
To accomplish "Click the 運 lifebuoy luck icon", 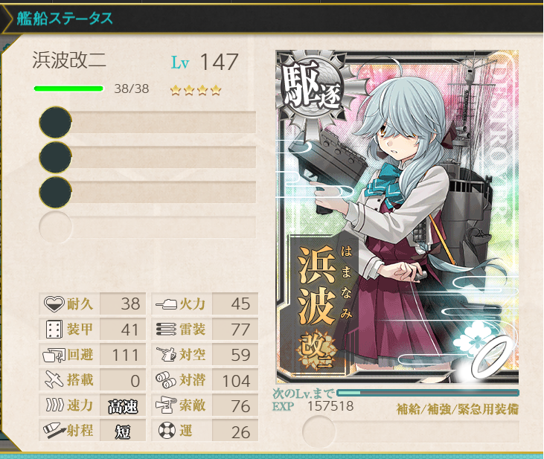I will [167, 431].
